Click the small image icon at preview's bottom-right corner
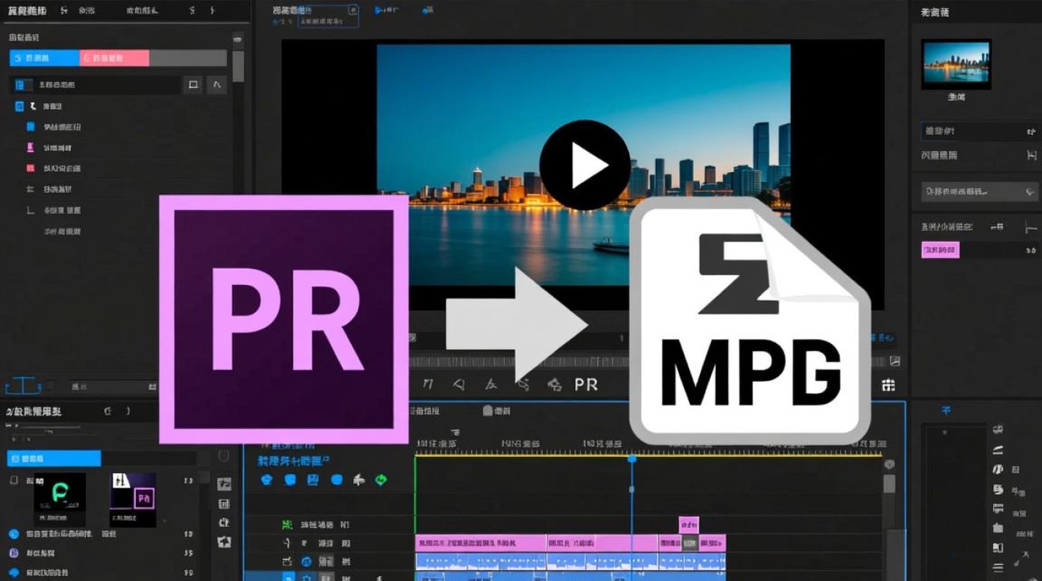 (x=895, y=361)
